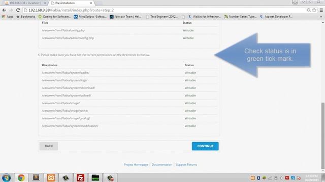Open the Support Forums link
This screenshot has width=325, height=182.
coord(186,165)
